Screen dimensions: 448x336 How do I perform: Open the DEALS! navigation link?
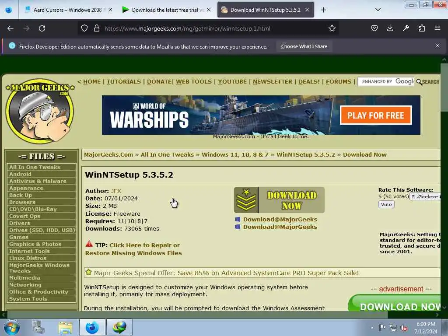(309, 82)
